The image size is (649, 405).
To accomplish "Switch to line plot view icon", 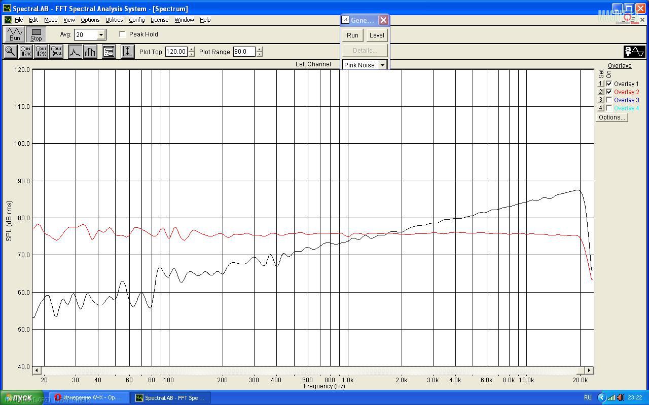I will coord(75,52).
